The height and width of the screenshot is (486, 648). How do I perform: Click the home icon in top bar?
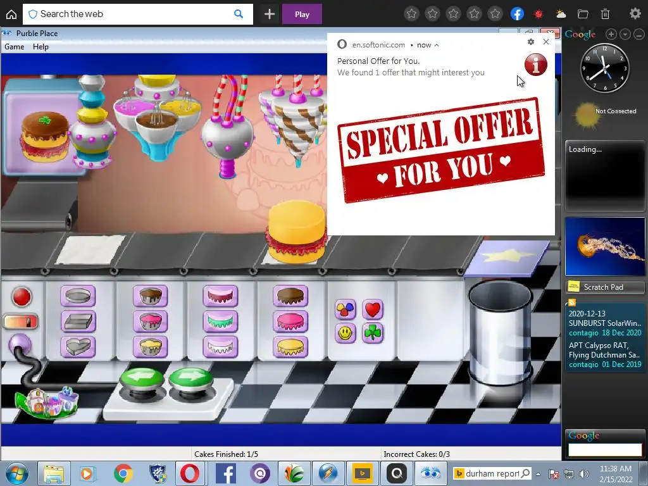(x=11, y=14)
